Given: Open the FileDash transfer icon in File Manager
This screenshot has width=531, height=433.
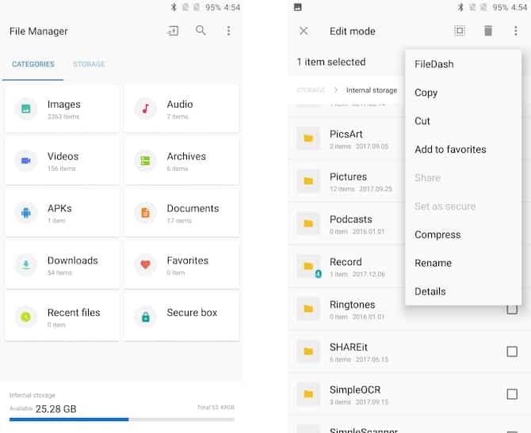Looking at the screenshot, I should pyautogui.click(x=173, y=31).
